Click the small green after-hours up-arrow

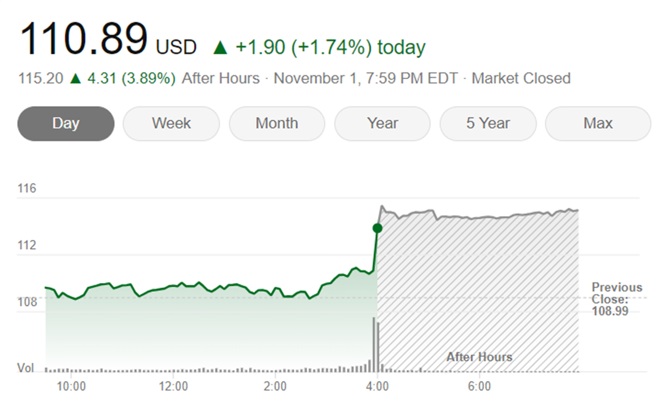[76, 79]
